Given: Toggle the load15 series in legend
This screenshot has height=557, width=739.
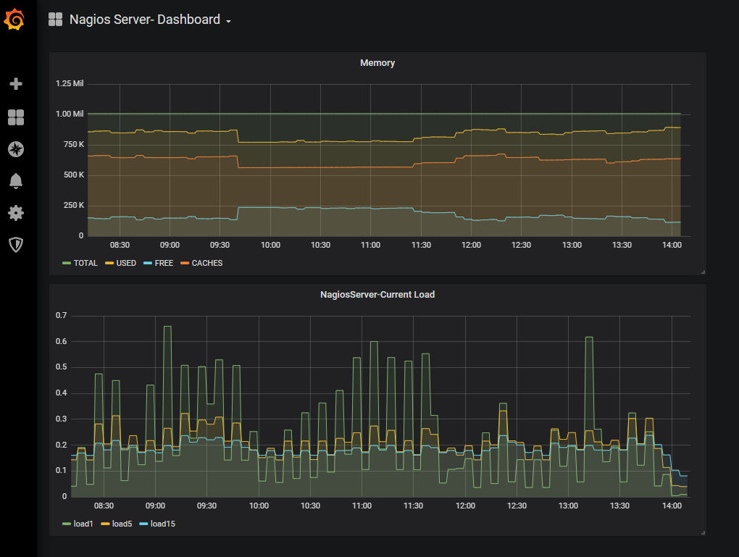Looking at the screenshot, I should [x=162, y=524].
